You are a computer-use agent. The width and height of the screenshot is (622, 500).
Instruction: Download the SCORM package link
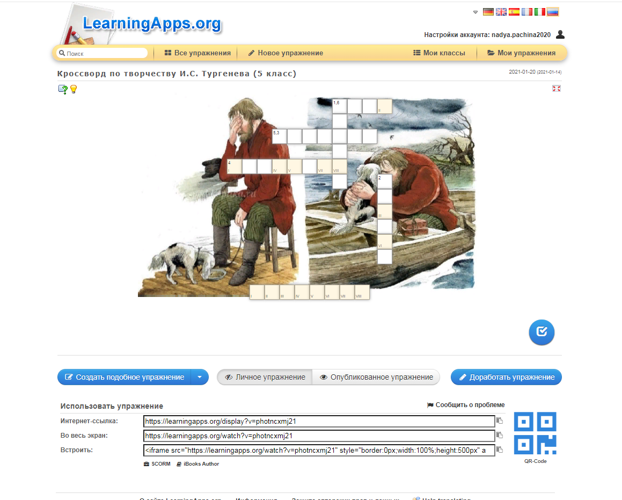(x=157, y=463)
